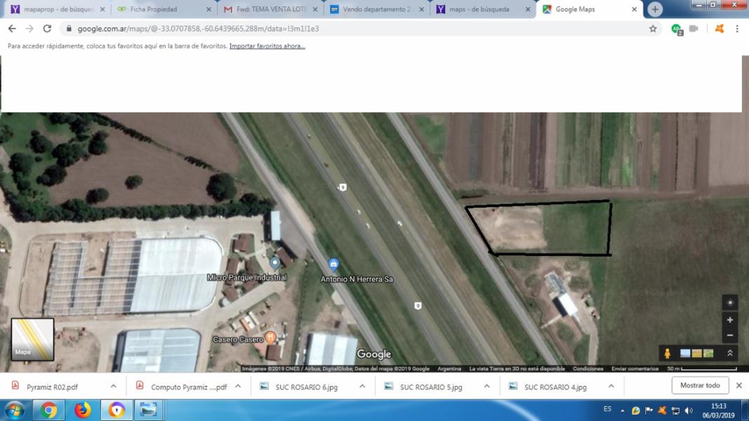The image size is (749, 421).
Task: Open the Pyramiz R02.pdf download
Action: pos(53,387)
